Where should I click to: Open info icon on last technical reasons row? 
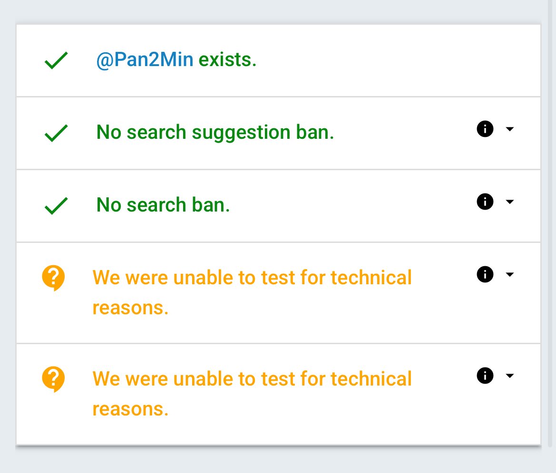[x=485, y=376]
